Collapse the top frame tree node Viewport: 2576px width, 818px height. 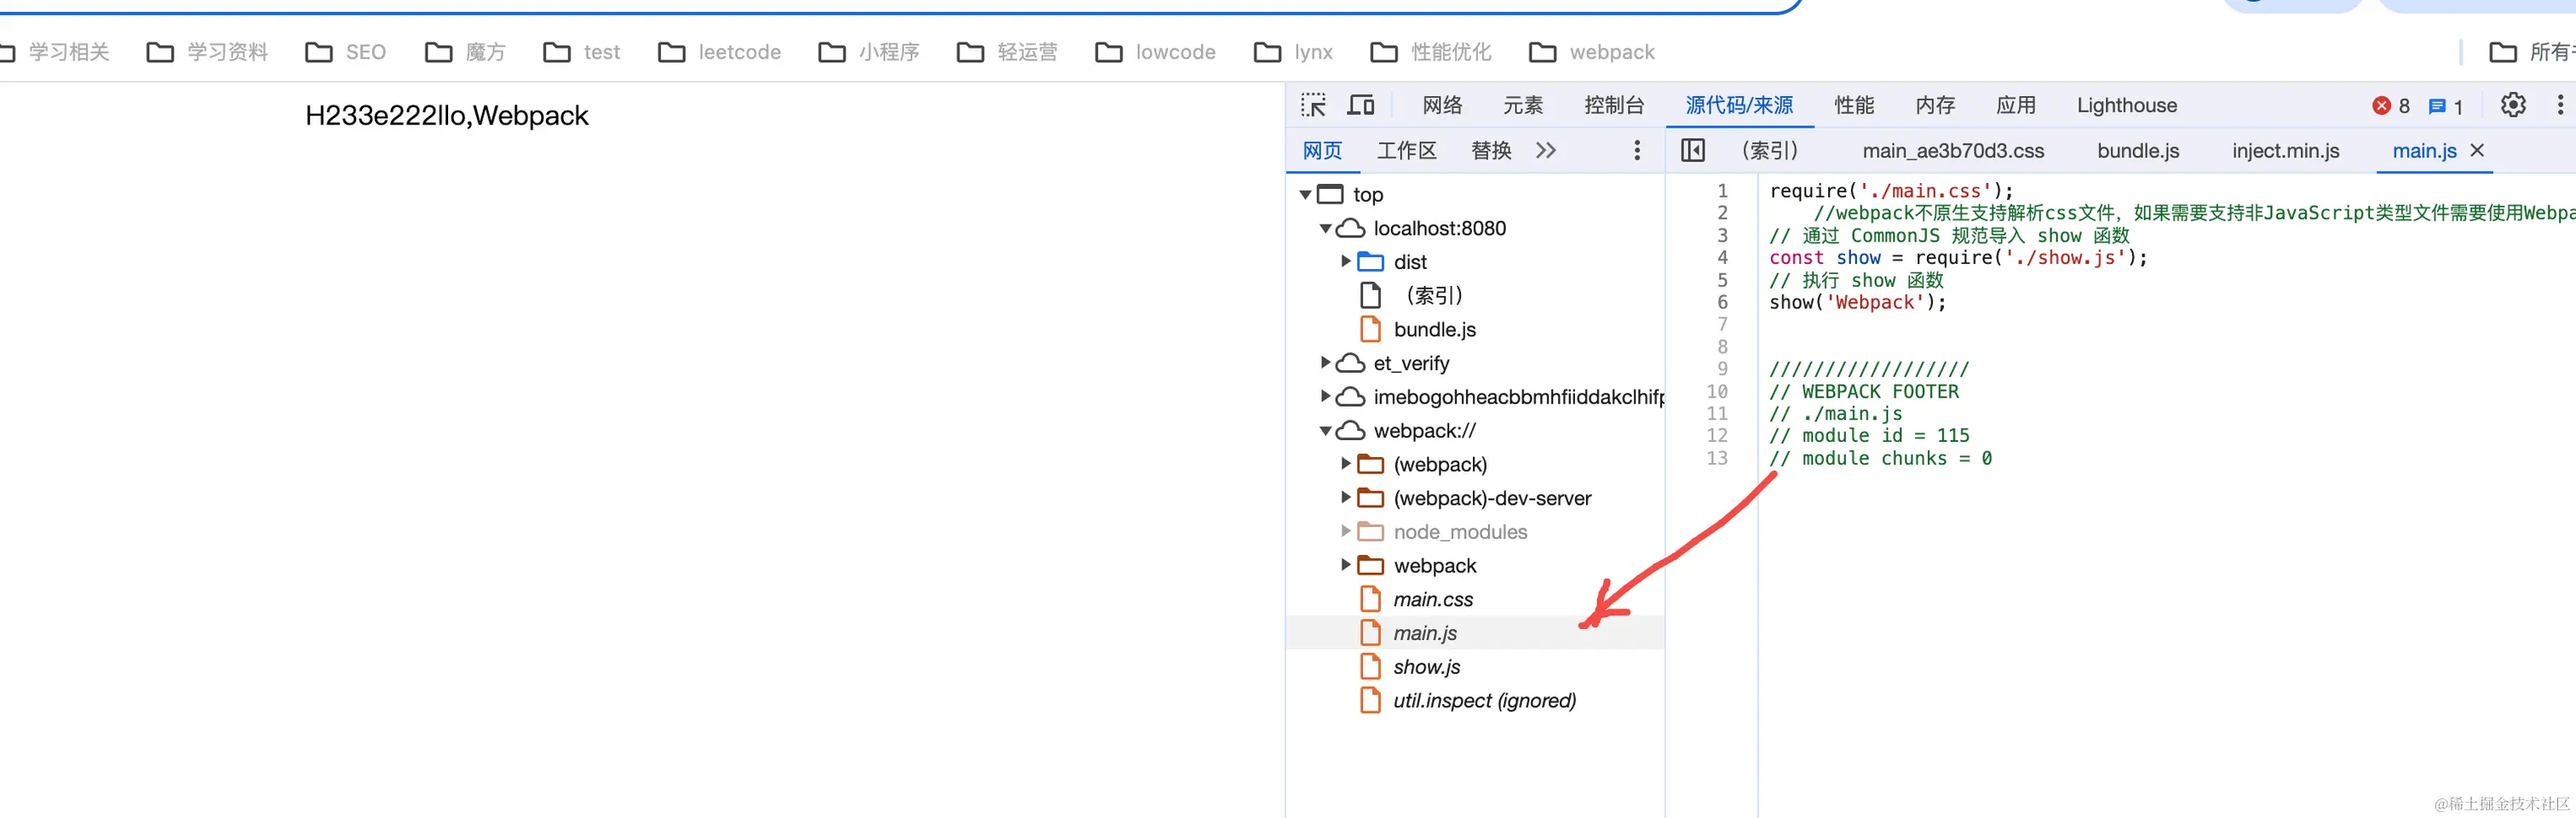pyautogui.click(x=1305, y=195)
